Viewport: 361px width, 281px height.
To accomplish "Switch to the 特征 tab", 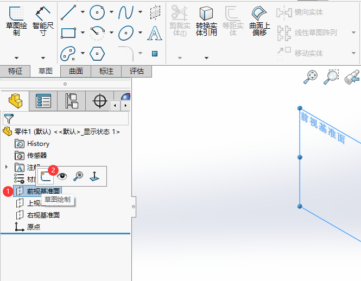I will pos(15,71).
